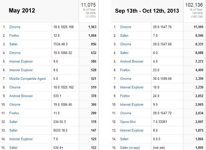Open the Opera Mini browser link

128,122
